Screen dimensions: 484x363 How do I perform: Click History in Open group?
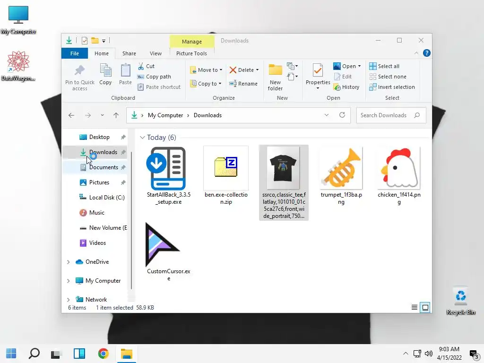point(346,87)
